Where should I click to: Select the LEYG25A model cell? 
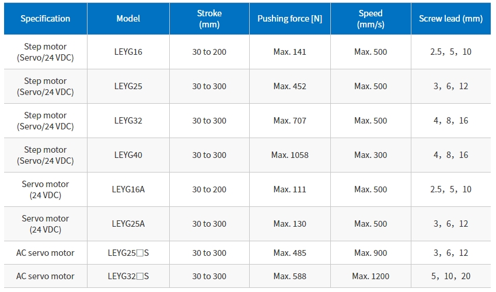(128, 224)
